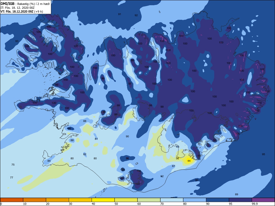Click the legend tick label '99.9'

click(x=255, y=204)
